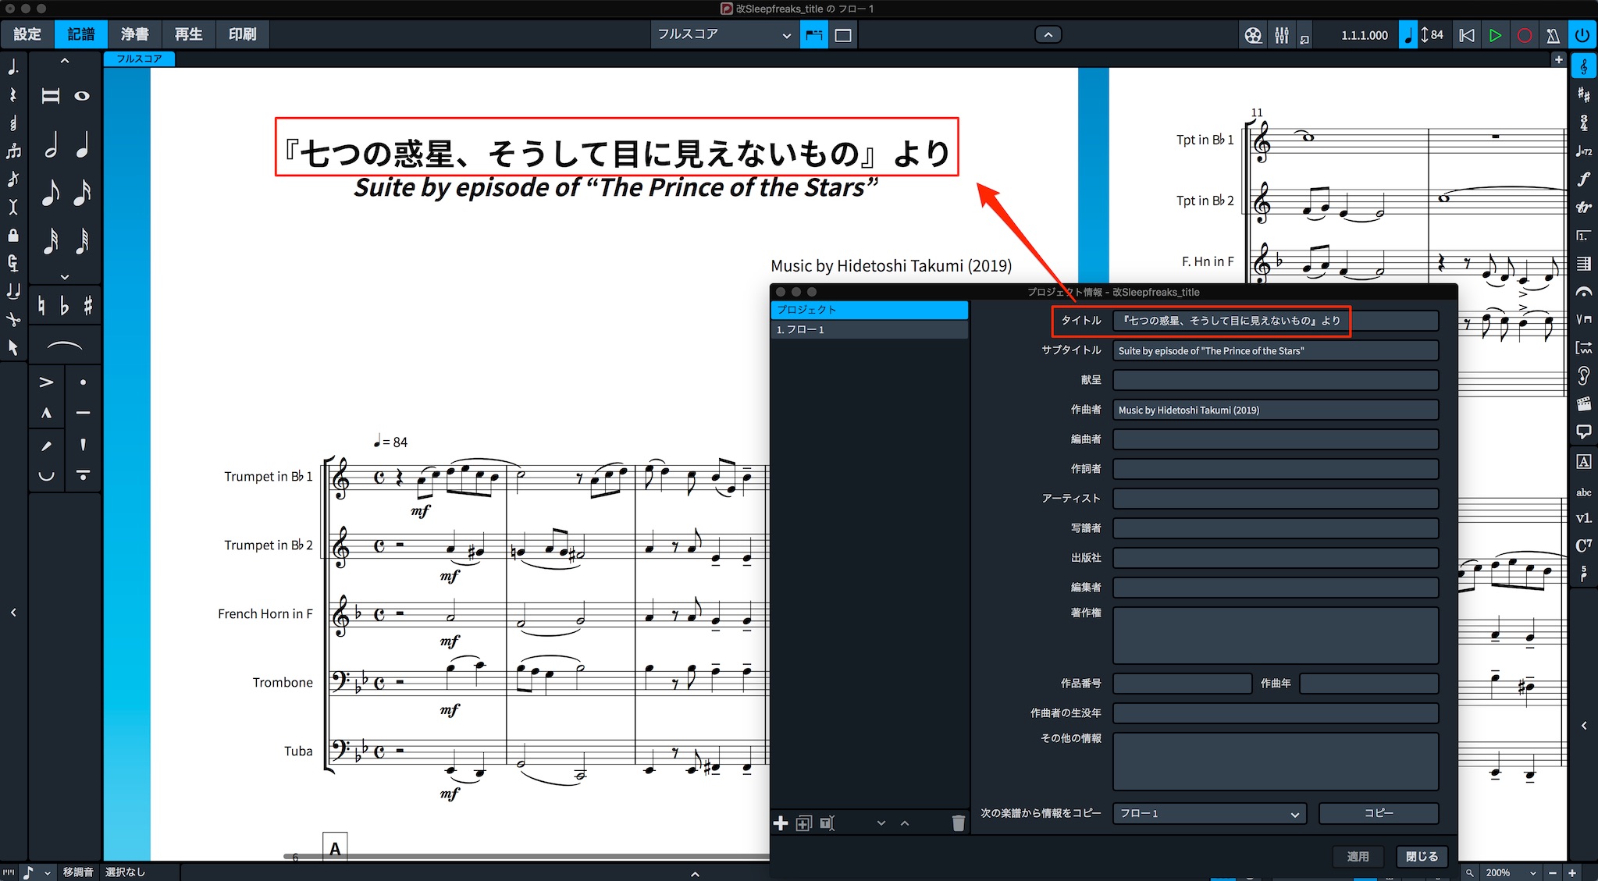Toggle the metronome click icon
Screen dimensions: 1598x881
pyautogui.click(x=1553, y=35)
